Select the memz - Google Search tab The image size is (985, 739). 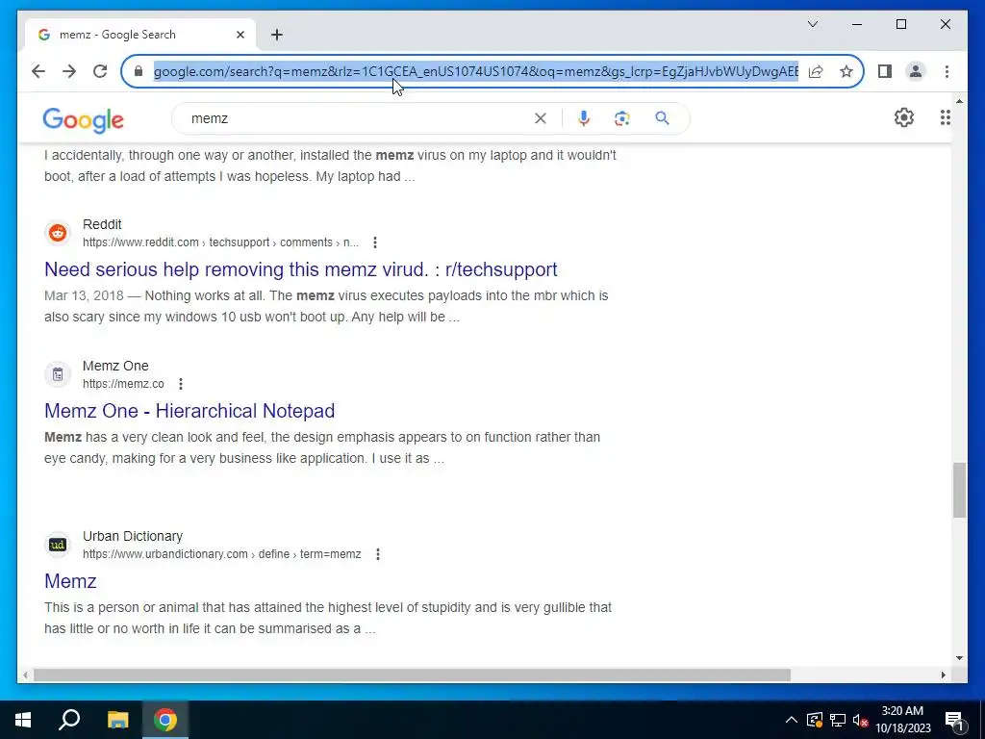(x=140, y=35)
